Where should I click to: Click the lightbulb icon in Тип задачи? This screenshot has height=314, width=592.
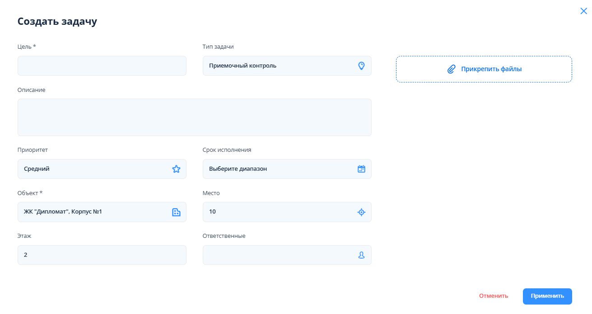tap(361, 66)
